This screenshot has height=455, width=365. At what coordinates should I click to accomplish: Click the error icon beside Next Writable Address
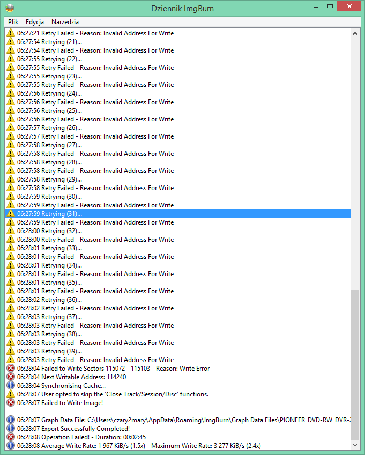point(10,377)
